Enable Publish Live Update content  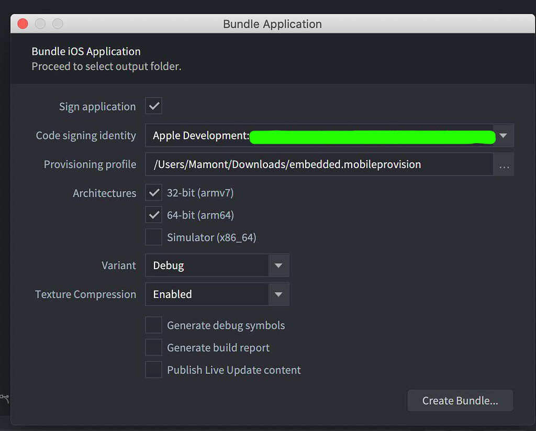click(153, 369)
